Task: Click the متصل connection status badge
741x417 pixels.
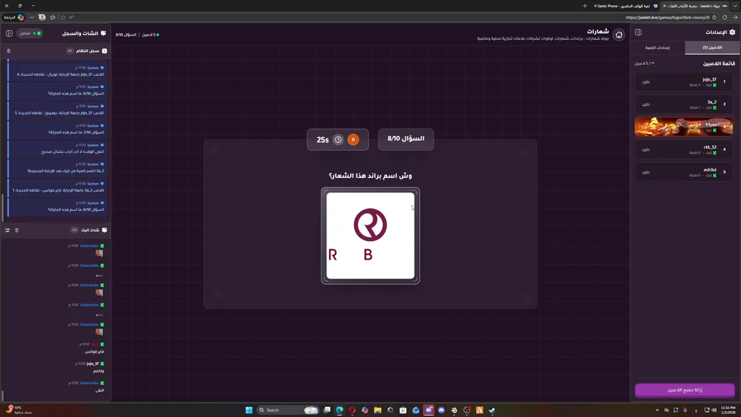Action: [x=29, y=33]
